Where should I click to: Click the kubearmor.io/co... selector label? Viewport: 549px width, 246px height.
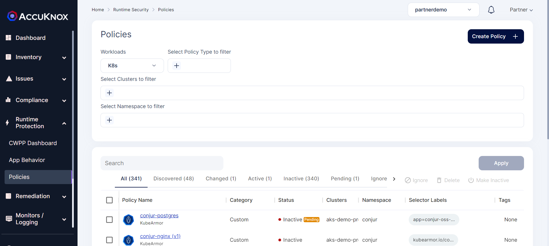(x=433, y=240)
